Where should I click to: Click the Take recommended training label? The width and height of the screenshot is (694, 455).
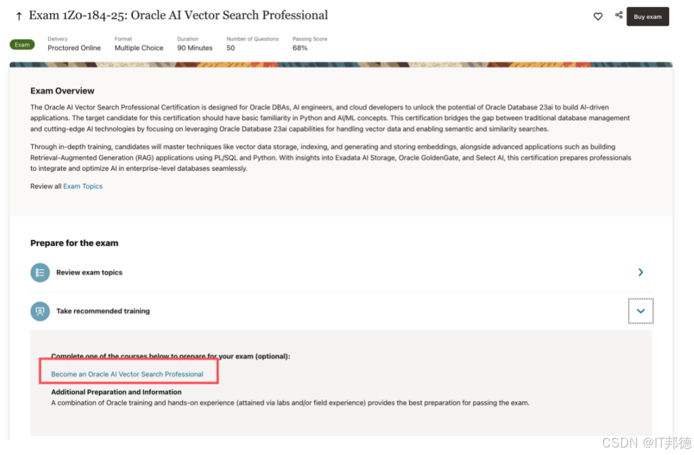pyautogui.click(x=103, y=311)
